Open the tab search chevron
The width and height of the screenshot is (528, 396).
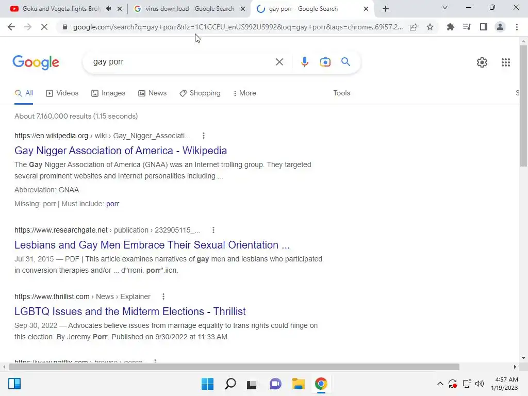(x=445, y=7)
